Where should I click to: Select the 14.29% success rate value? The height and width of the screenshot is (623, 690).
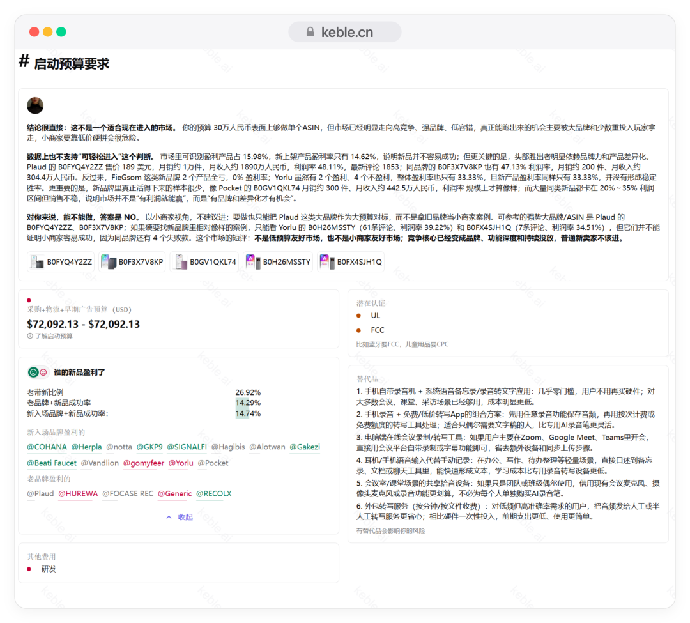point(248,403)
